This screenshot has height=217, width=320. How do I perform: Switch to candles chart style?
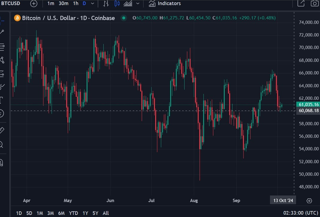click(x=117, y=4)
